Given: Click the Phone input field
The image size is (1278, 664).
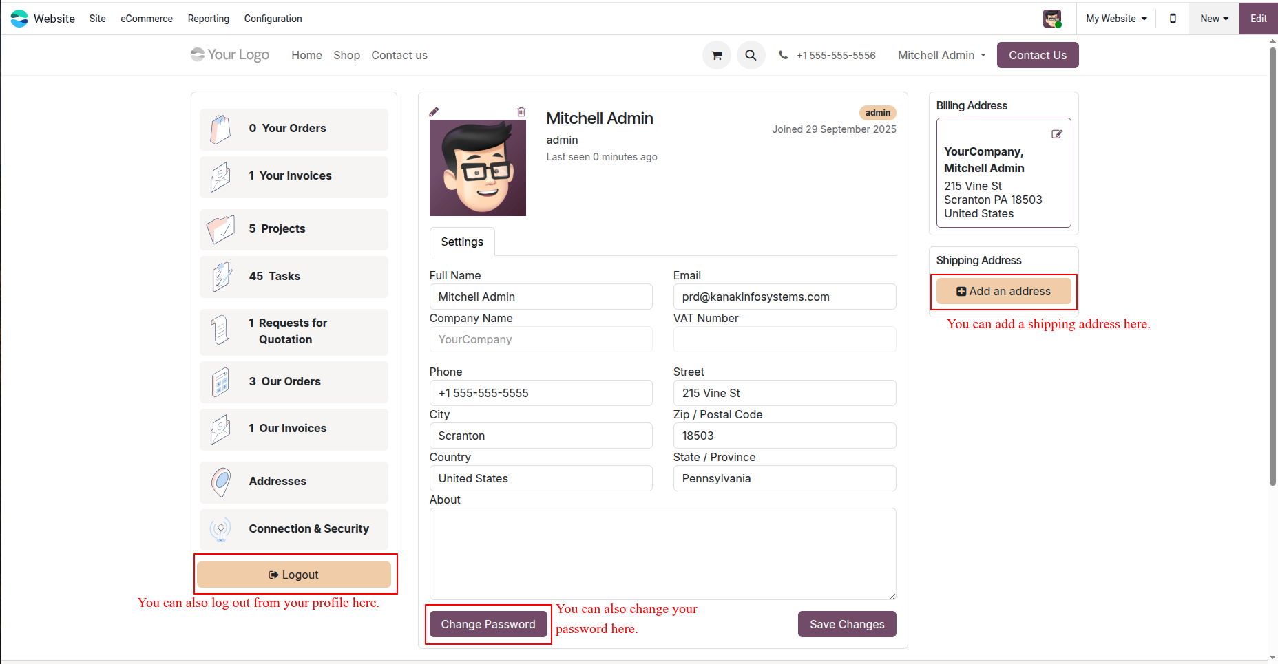Looking at the screenshot, I should (x=541, y=393).
